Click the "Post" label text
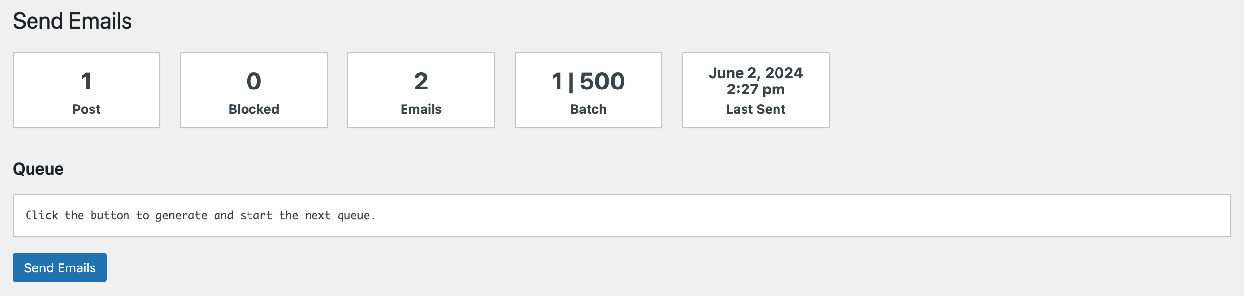Screen dimensions: 1244x296 coord(87,109)
